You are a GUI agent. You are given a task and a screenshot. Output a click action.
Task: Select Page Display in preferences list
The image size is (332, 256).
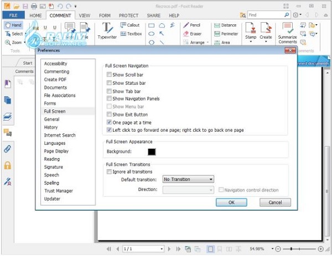pos(56,151)
